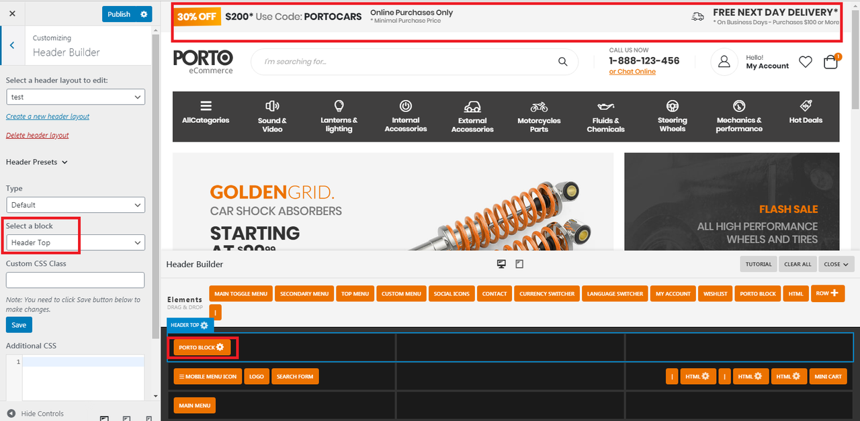The height and width of the screenshot is (421, 860).
Task: Click the Custom CSS Class input field
Action: (x=75, y=280)
